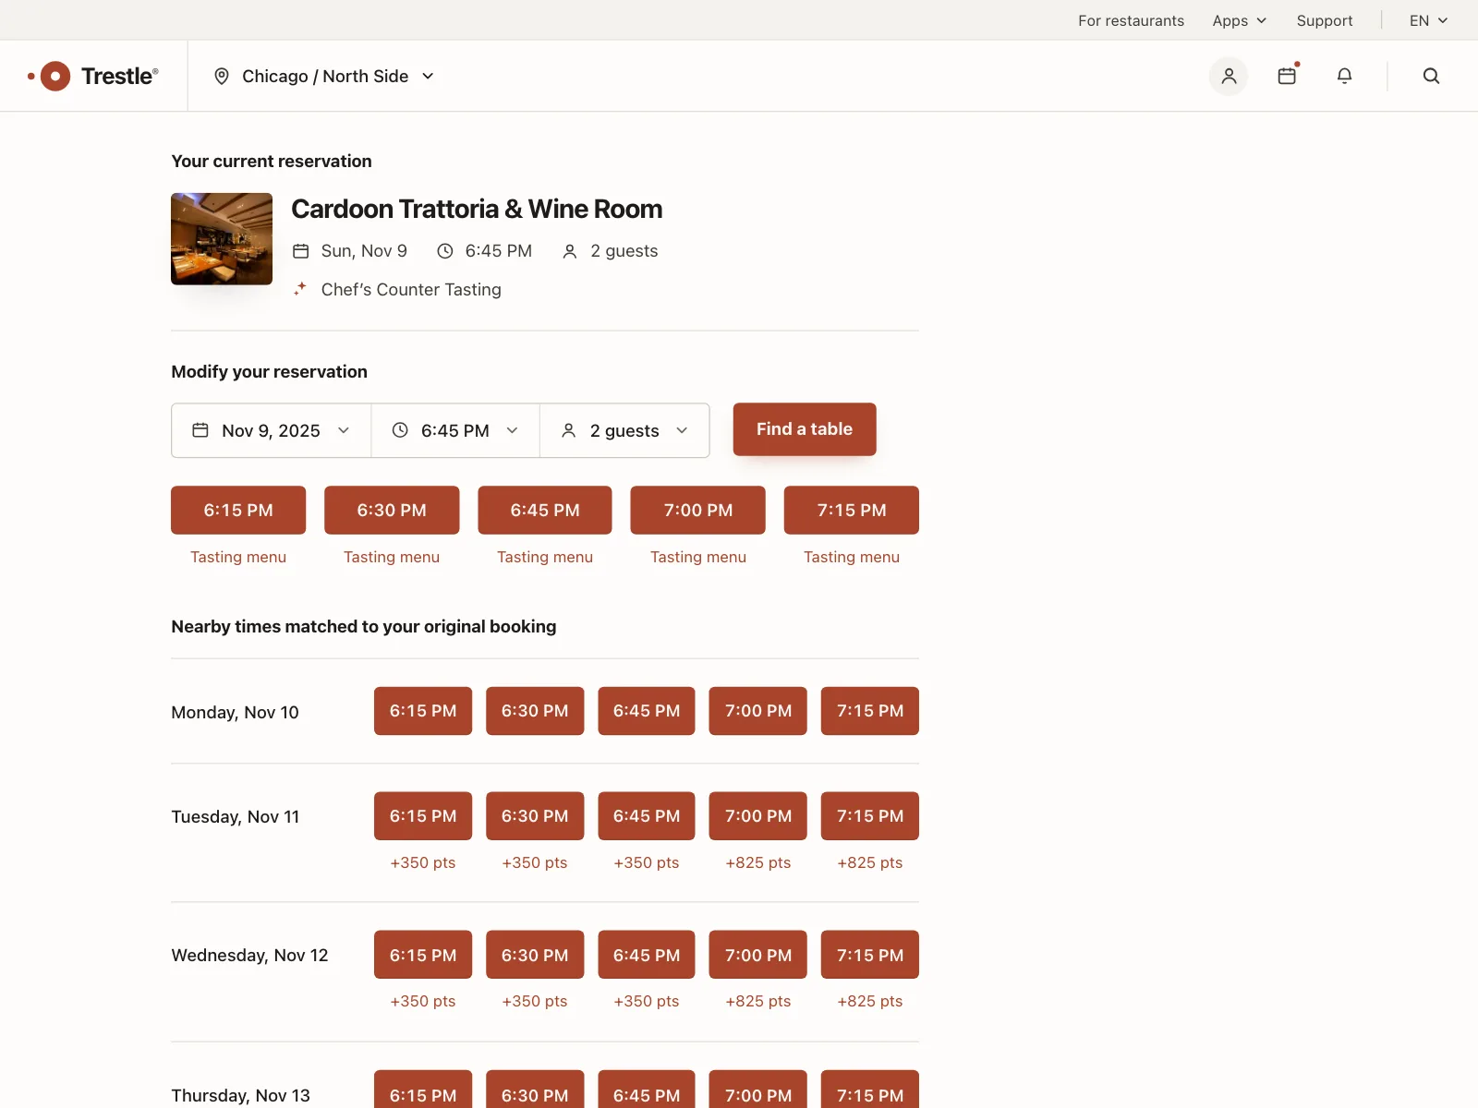Viewport: 1478px width, 1108px height.
Task: Choose 6:30 PM on Wednesday, Nov 12
Action: (x=535, y=955)
